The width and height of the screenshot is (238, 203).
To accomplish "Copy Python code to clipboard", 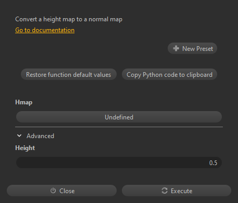I will click(x=169, y=74).
